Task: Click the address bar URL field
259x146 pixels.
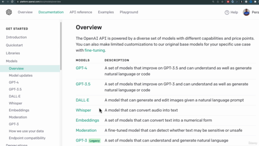Action: coord(40,2)
